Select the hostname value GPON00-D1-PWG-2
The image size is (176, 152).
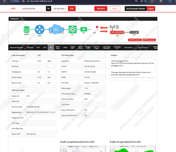click(x=92, y=61)
